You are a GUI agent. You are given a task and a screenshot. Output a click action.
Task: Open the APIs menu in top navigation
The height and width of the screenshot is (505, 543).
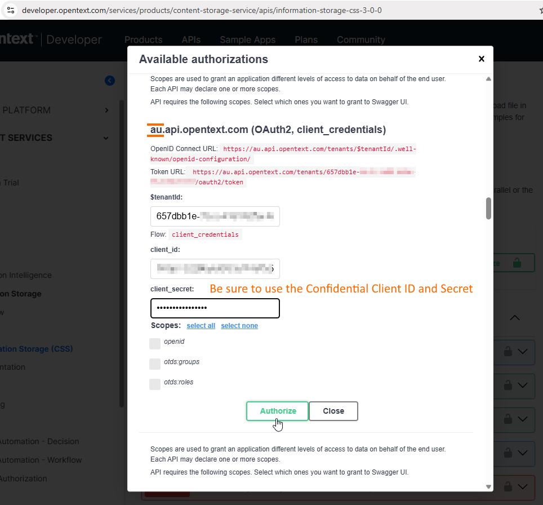tap(191, 40)
